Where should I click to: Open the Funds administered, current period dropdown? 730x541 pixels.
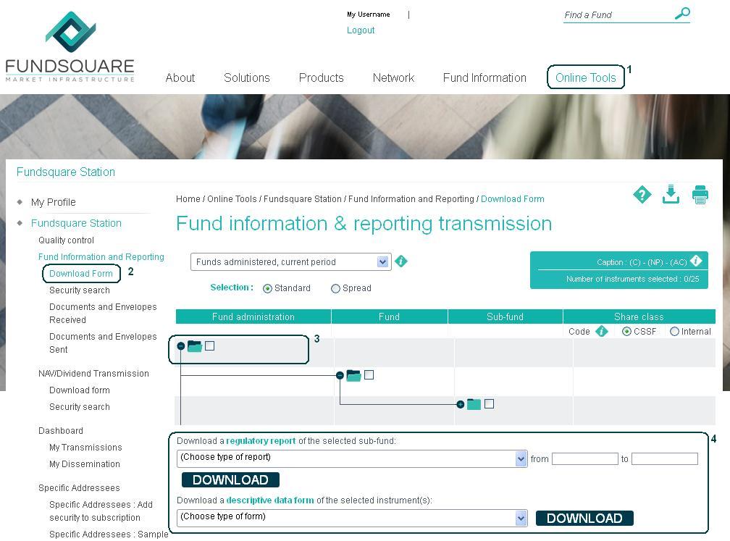(290, 261)
